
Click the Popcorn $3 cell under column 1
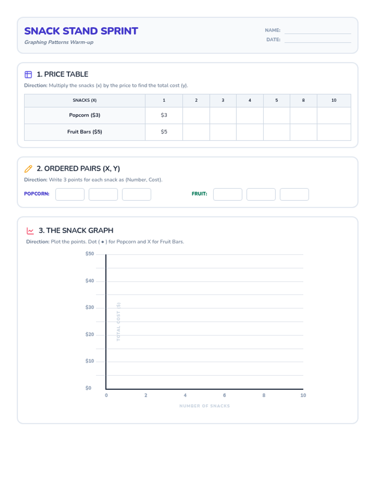coord(164,115)
